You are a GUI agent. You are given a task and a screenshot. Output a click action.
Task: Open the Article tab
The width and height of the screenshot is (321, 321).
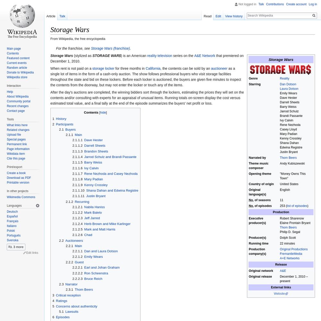(51, 16)
